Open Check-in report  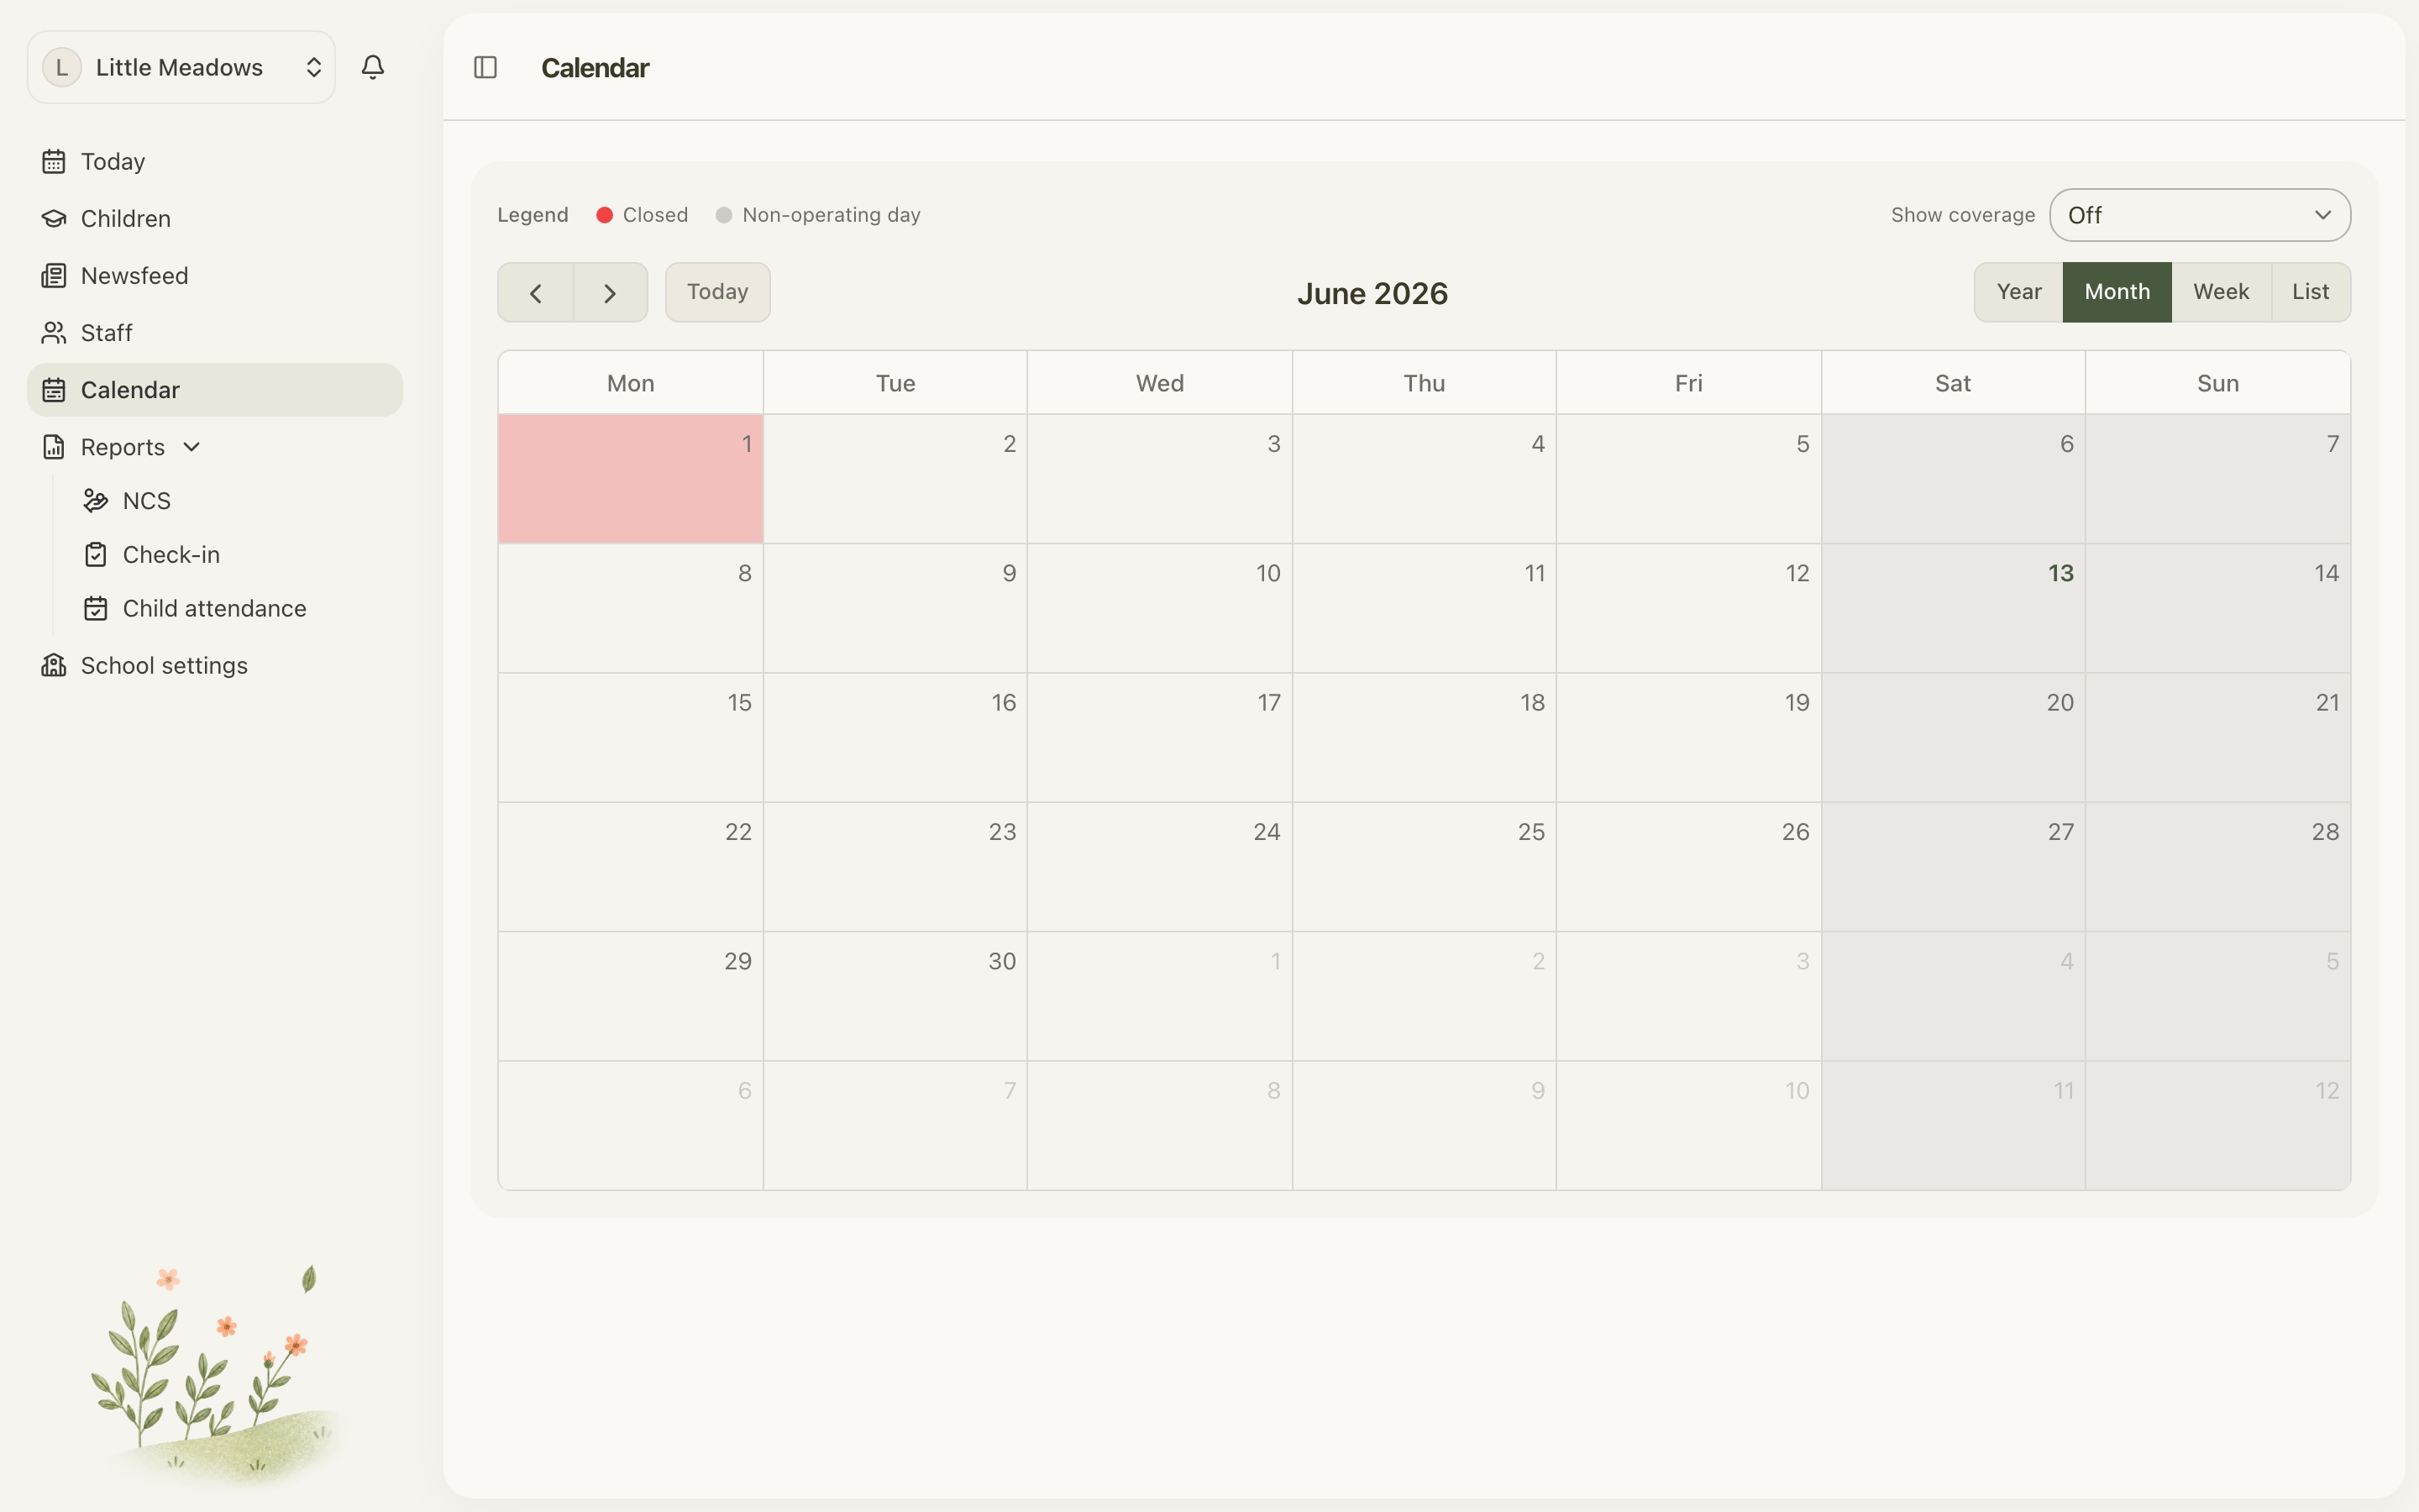point(236,554)
